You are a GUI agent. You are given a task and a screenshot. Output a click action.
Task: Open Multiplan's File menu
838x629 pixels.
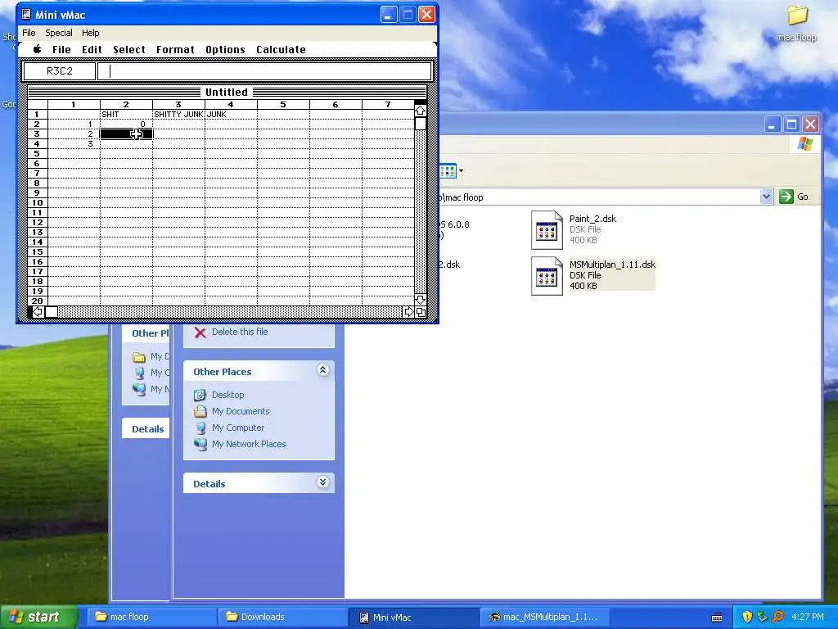click(x=61, y=49)
